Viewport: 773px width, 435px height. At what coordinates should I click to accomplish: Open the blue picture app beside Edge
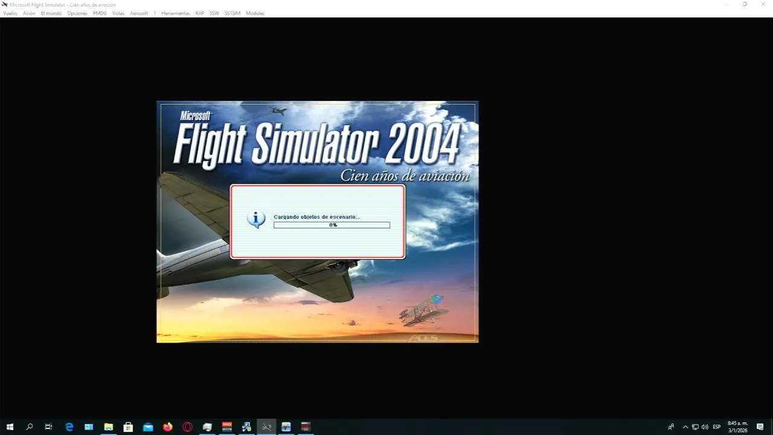click(x=89, y=427)
